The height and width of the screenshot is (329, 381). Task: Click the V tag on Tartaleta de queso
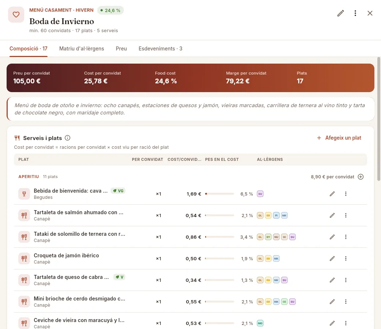119,277
